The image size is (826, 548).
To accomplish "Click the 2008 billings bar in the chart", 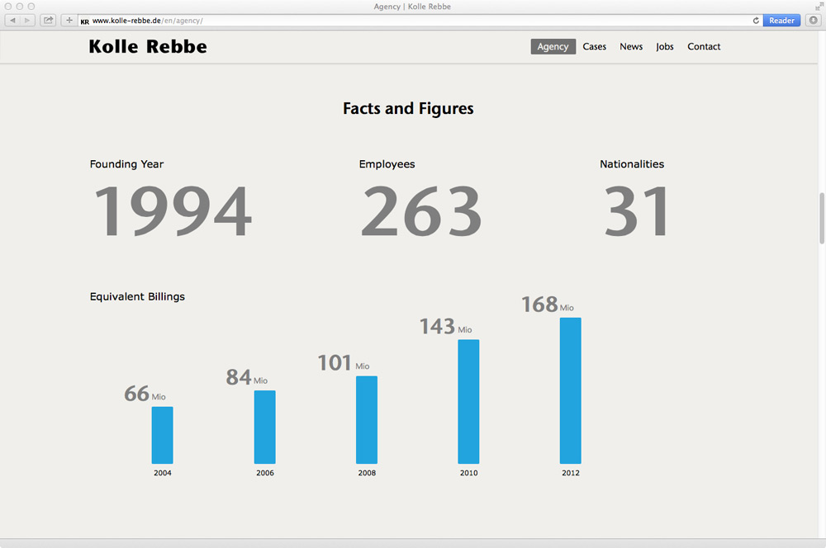I will (x=367, y=419).
